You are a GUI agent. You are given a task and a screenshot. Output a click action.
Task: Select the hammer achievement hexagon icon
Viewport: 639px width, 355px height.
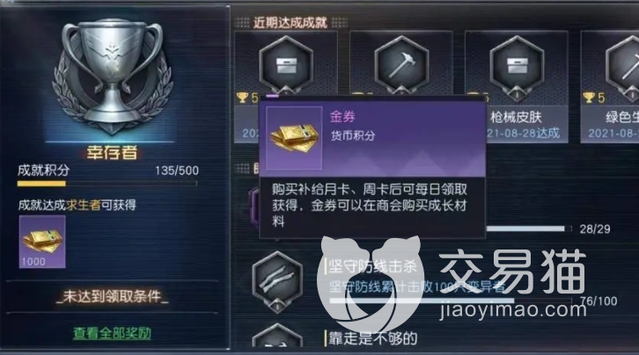click(401, 66)
